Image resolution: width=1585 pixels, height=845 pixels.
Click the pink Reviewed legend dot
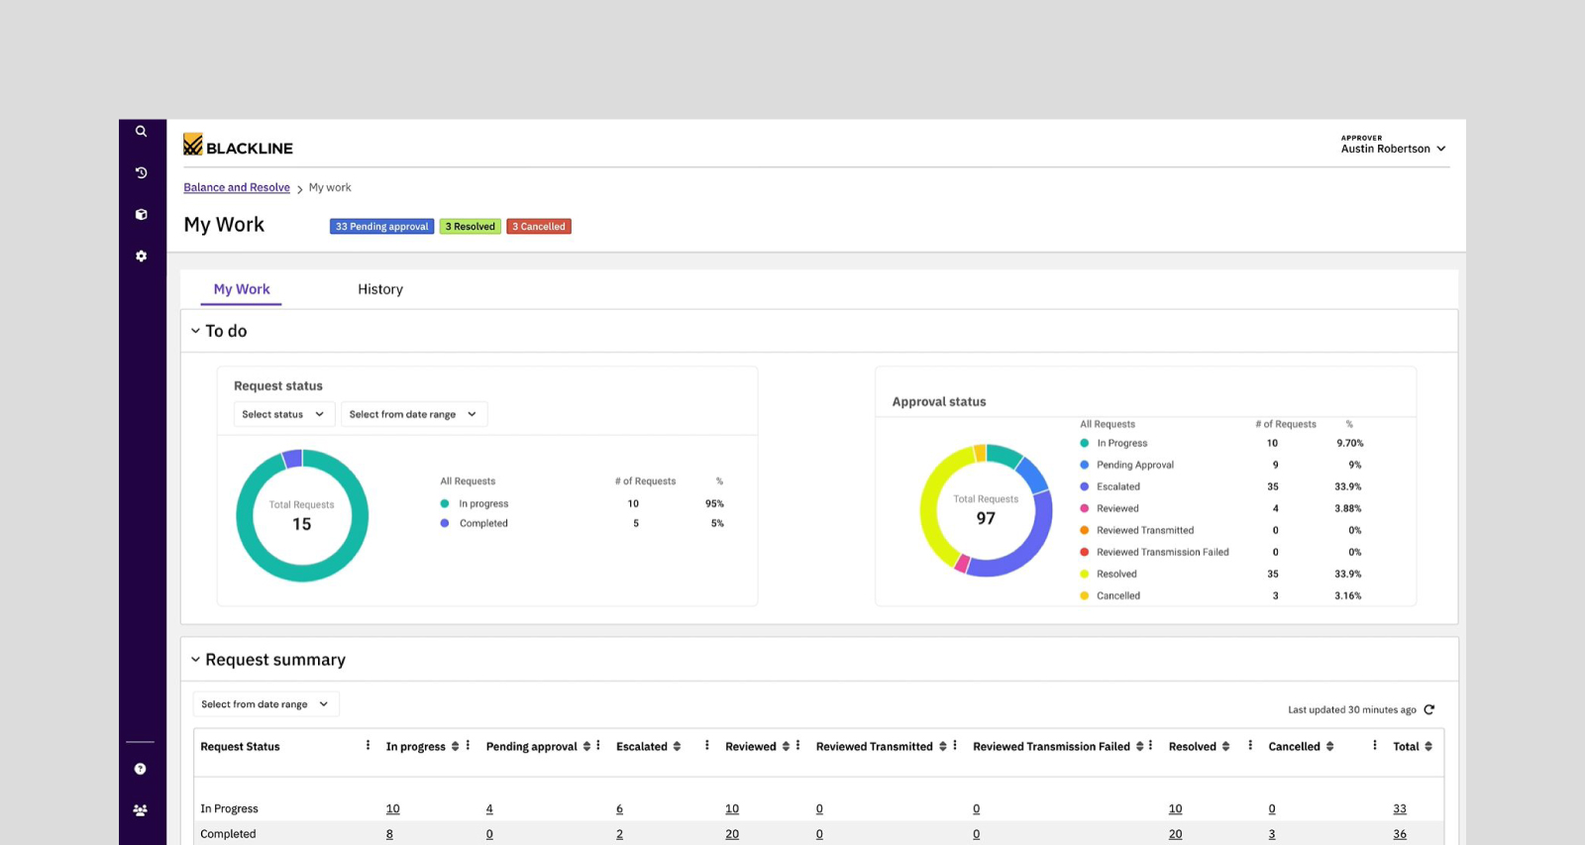(1085, 508)
